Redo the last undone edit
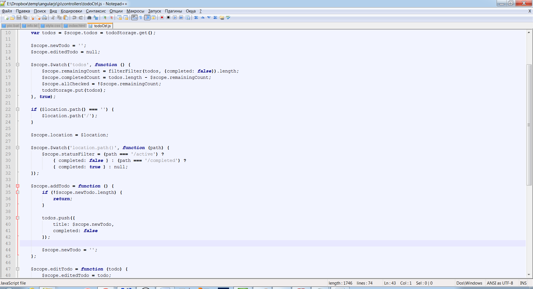This screenshot has height=289, width=533. pyautogui.click(x=81, y=17)
